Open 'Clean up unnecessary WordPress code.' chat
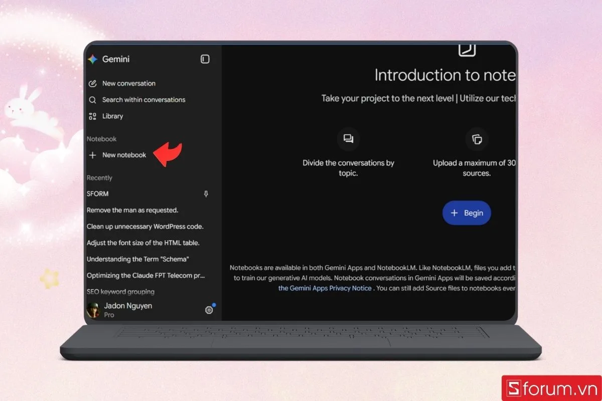This screenshot has width=602, height=401. (x=145, y=227)
